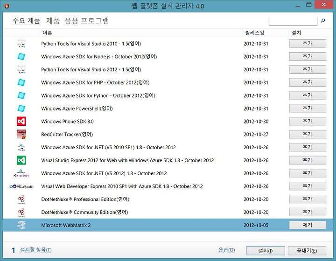Image resolution: width=336 pixels, height=261 pixels.
Task: Click the 릴리스됨 column header
Action: 255,33
